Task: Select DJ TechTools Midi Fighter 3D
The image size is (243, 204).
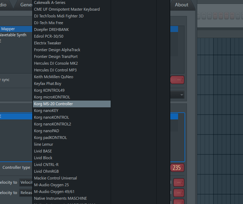Action: 72,16
